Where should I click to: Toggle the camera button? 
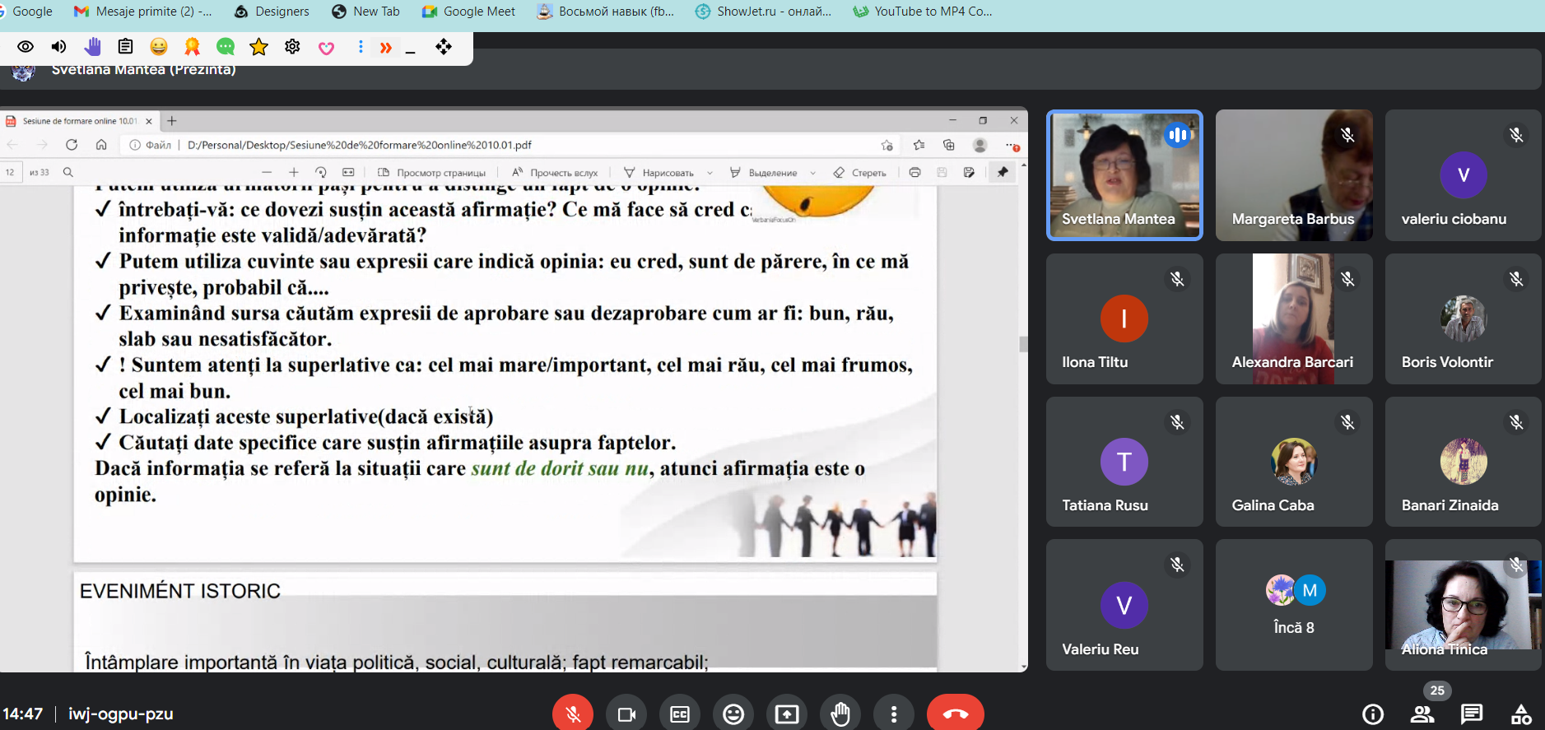click(x=626, y=714)
